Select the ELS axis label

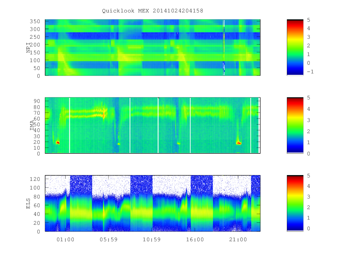pyautogui.click(x=28, y=203)
